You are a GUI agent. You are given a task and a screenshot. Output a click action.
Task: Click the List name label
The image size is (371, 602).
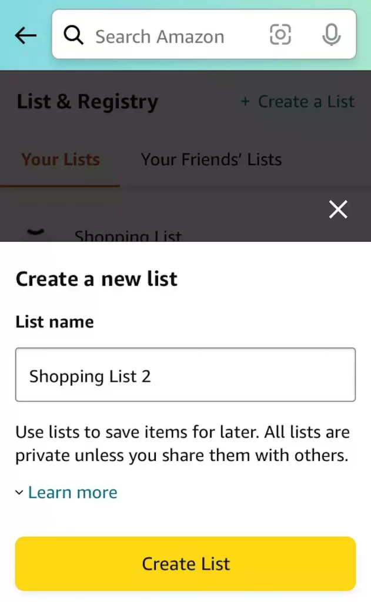tap(55, 322)
